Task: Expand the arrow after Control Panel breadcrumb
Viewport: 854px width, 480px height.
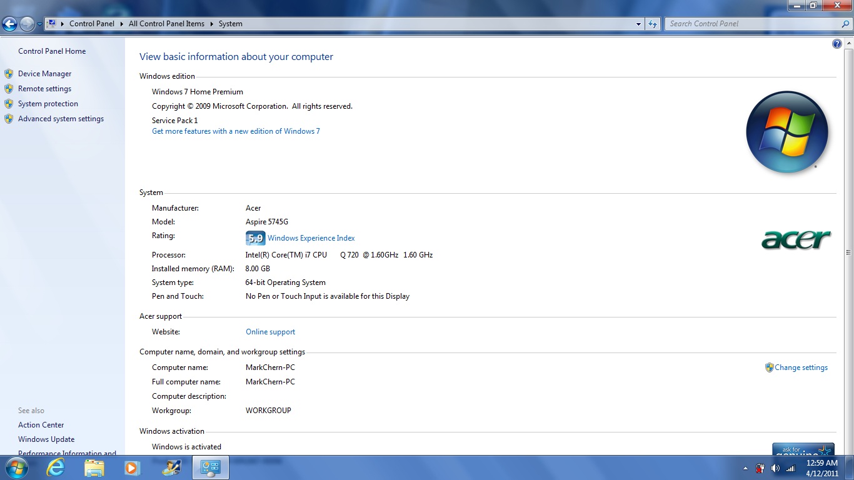Action: pyautogui.click(x=122, y=24)
